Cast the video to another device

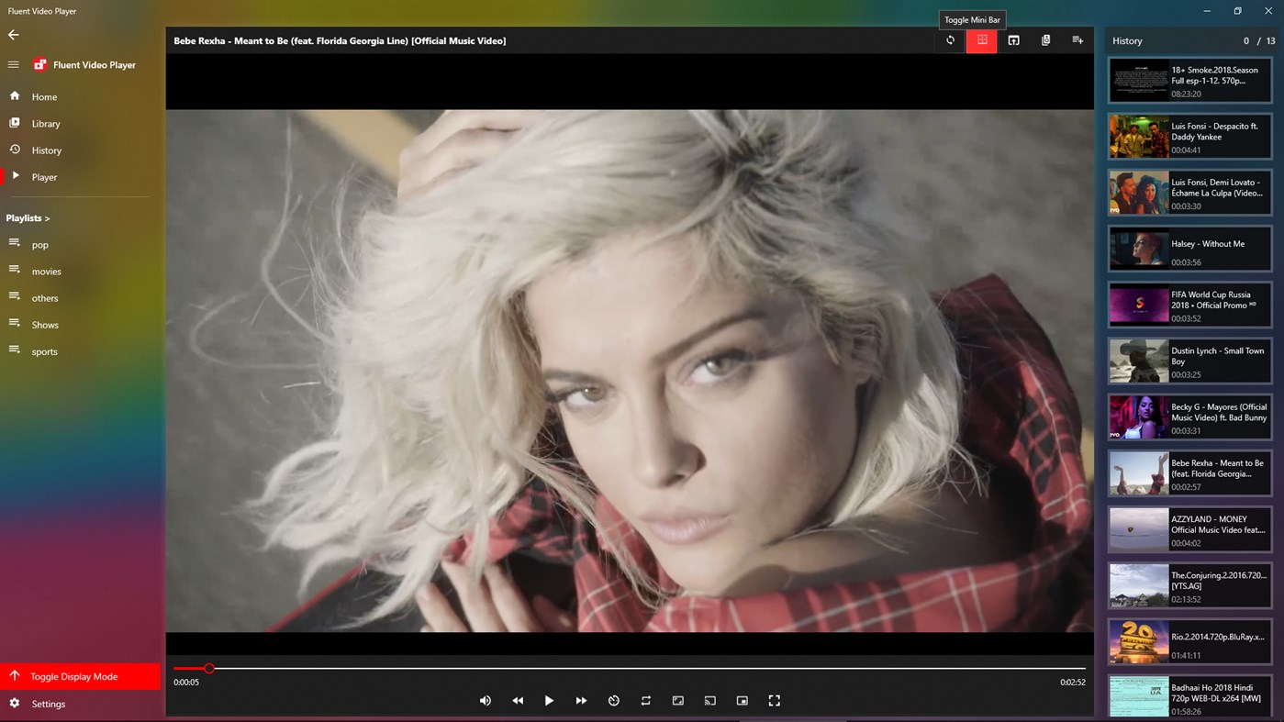(709, 700)
